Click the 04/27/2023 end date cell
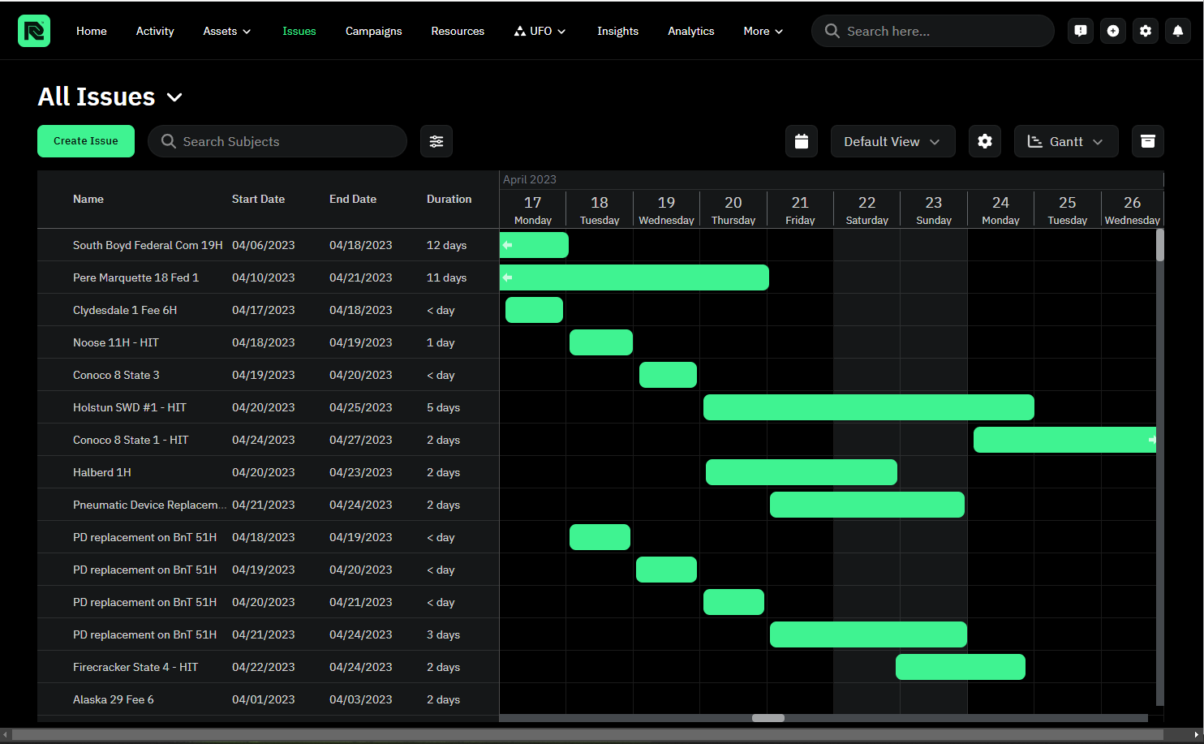 click(361, 440)
